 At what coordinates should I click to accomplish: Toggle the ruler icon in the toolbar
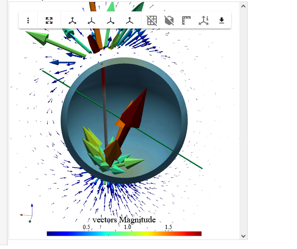(x=186, y=20)
